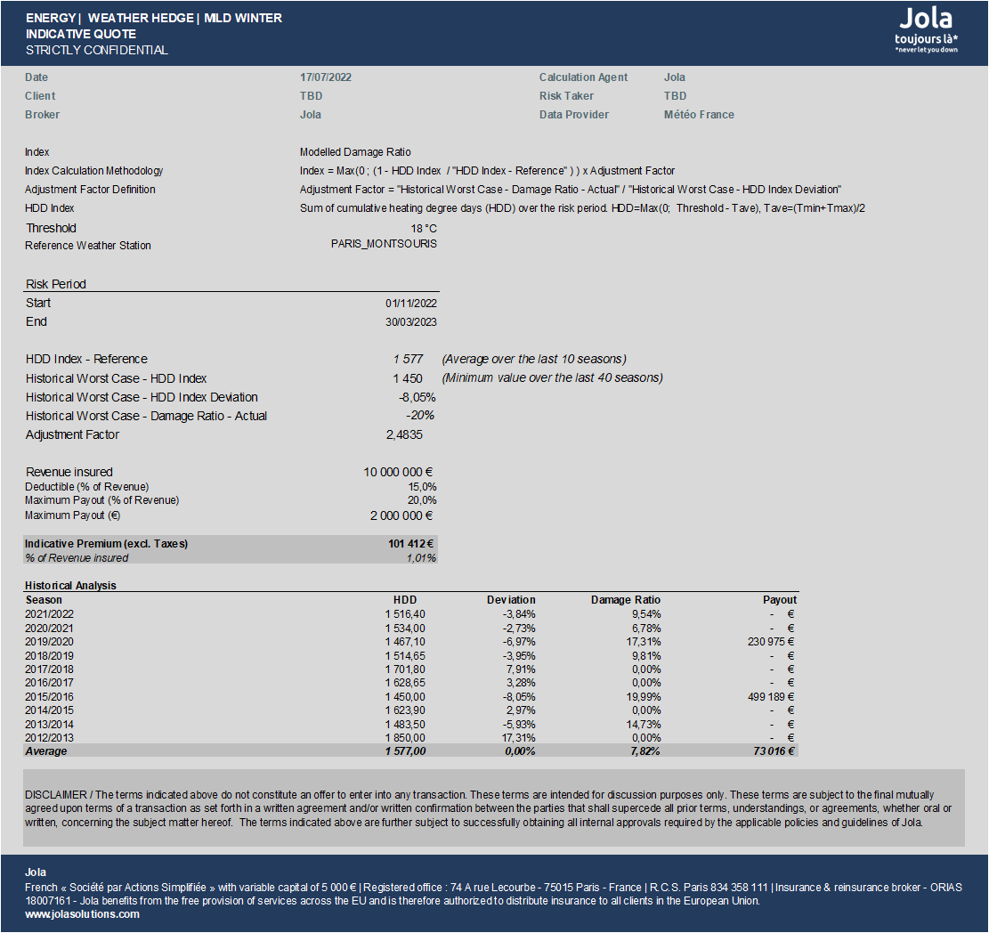
Task: Select the Average damage ratio 7,82%
Action: click(x=645, y=751)
